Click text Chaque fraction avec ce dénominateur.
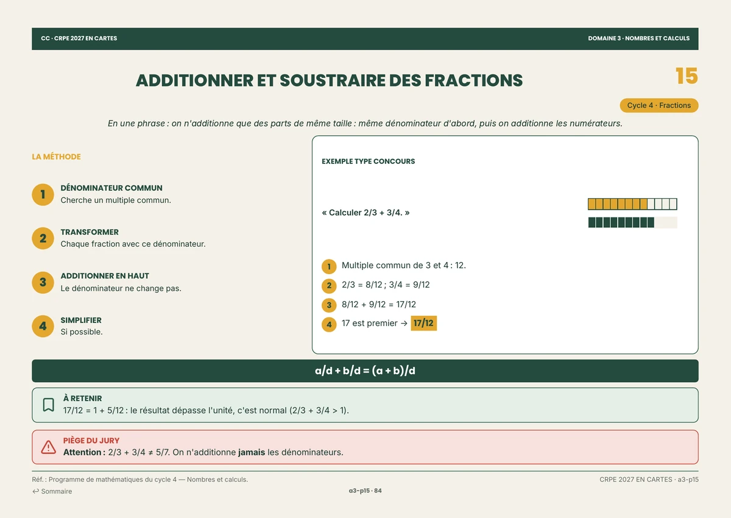Viewport: 731px width, 518px height. pyautogui.click(x=133, y=244)
